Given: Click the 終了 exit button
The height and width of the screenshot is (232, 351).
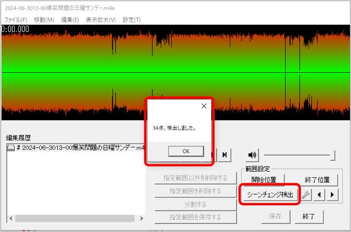Looking at the screenshot, I should coord(309,216).
